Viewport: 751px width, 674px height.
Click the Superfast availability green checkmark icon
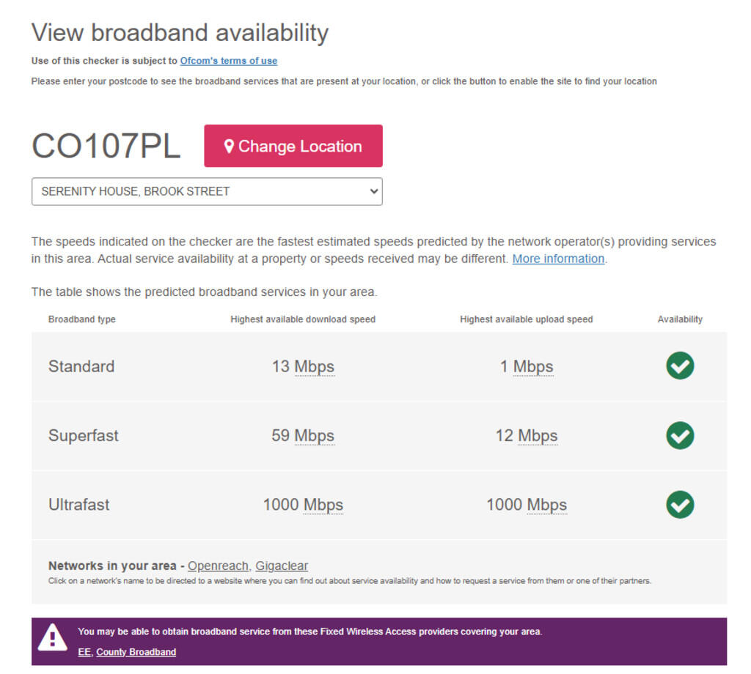(x=680, y=435)
